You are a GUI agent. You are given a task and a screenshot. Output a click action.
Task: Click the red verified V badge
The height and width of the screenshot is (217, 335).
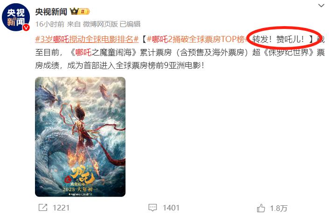[x=26, y=27]
